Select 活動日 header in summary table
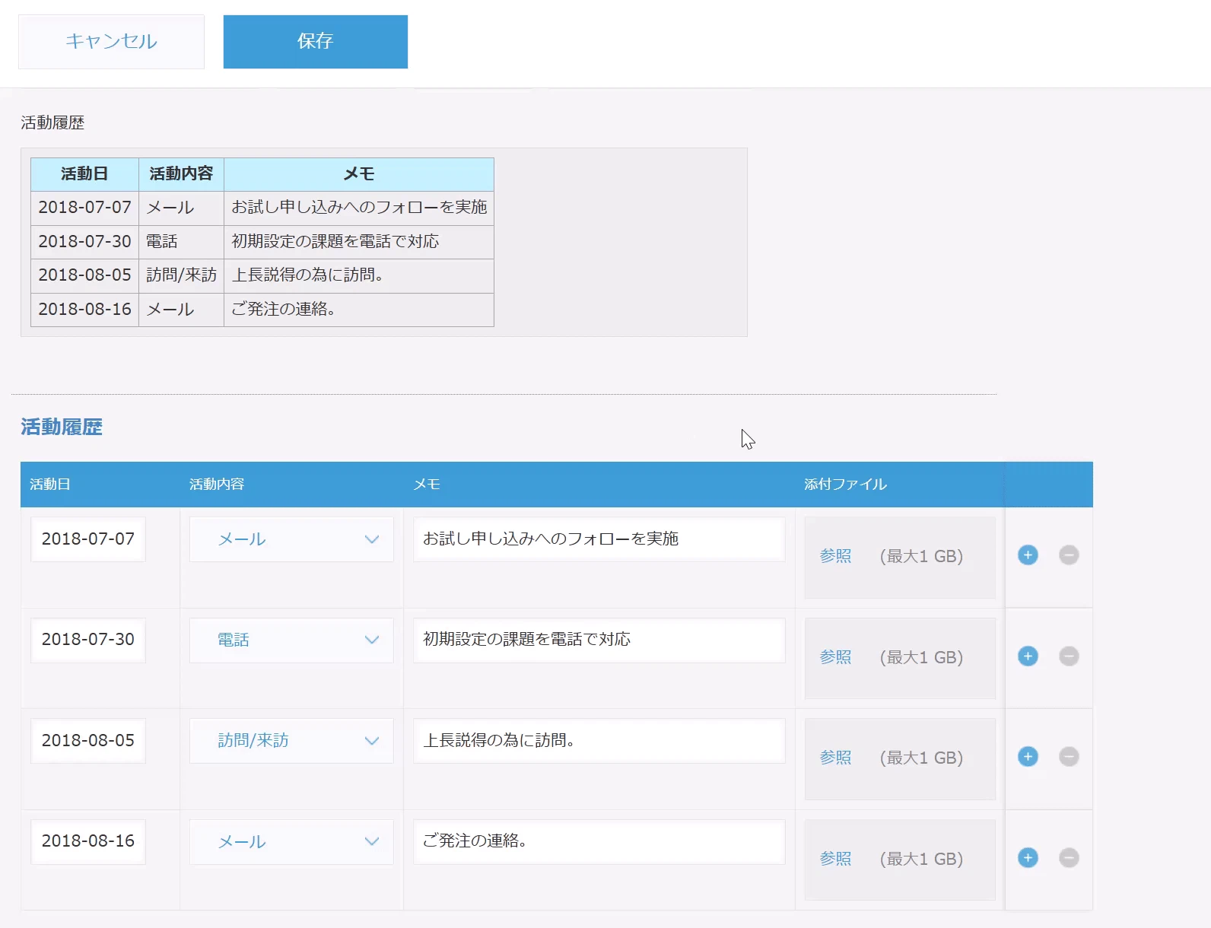Viewport: 1211px width, 928px height. coord(84,174)
